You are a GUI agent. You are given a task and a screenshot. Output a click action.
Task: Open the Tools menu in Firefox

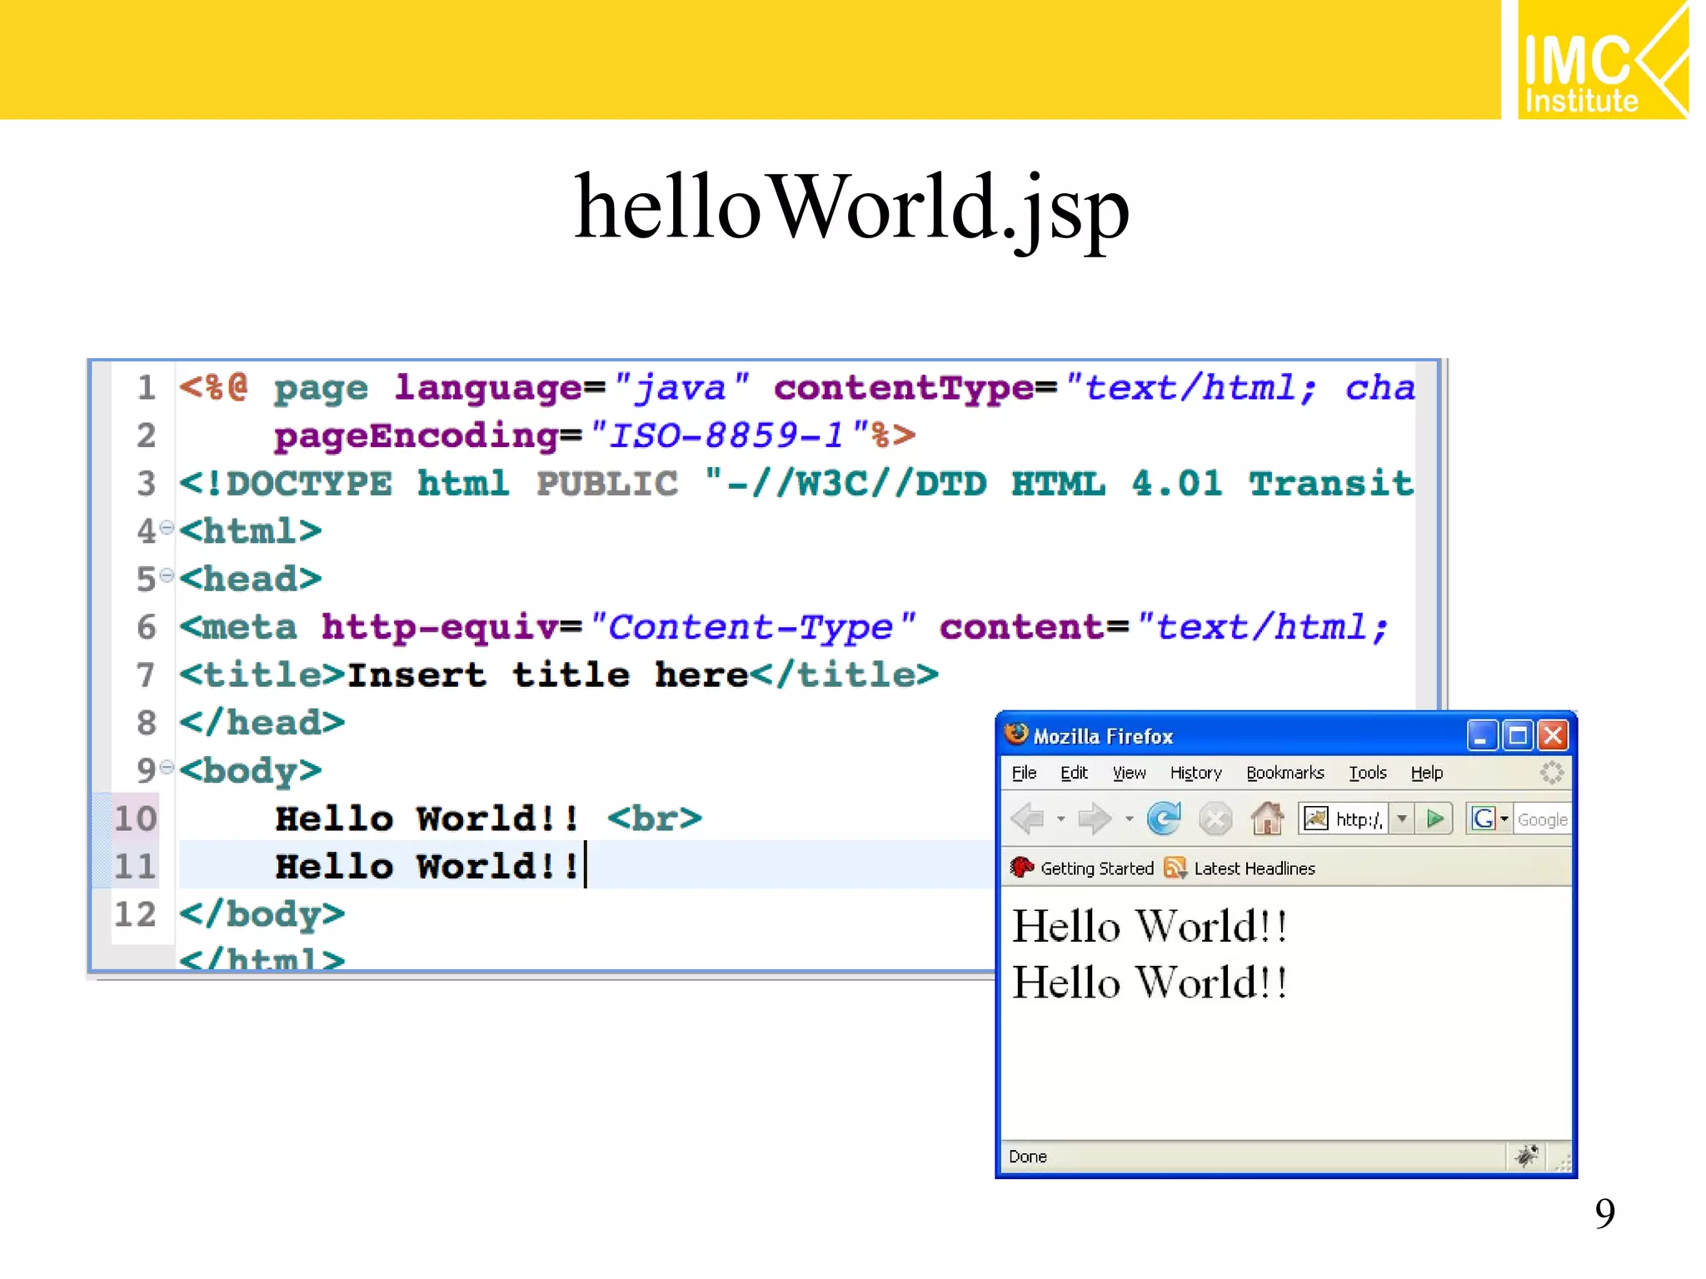(1368, 773)
